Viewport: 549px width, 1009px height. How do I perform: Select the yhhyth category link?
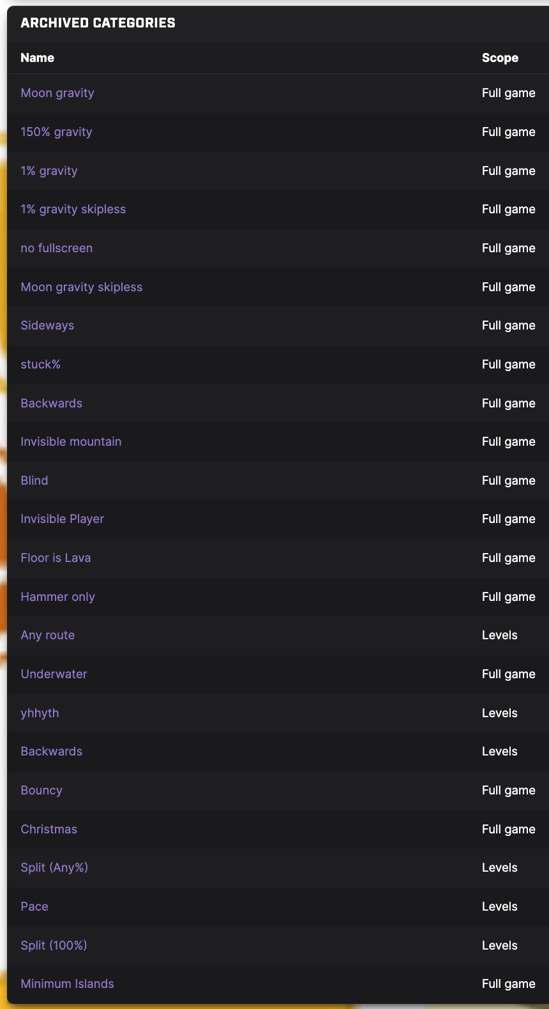[40, 713]
